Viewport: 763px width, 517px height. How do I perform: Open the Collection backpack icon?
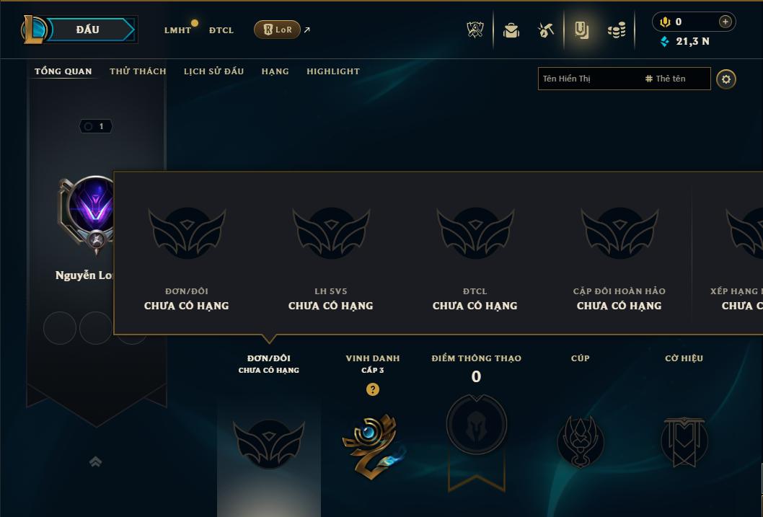point(511,30)
